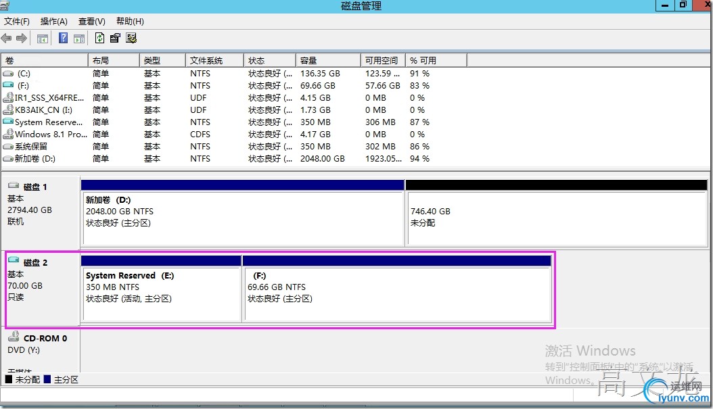Click the 2048.00 GB capacity cell
The width and height of the screenshot is (713, 409).
(x=323, y=159)
